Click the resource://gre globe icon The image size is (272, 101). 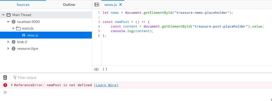pos(14,49)
